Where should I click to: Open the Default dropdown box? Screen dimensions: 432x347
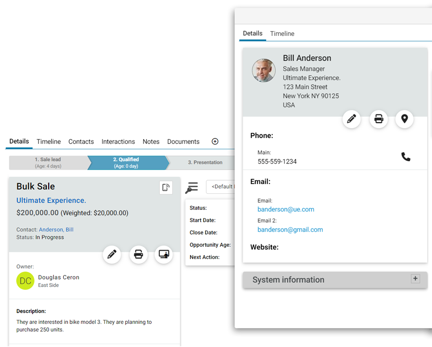[221, 187]
